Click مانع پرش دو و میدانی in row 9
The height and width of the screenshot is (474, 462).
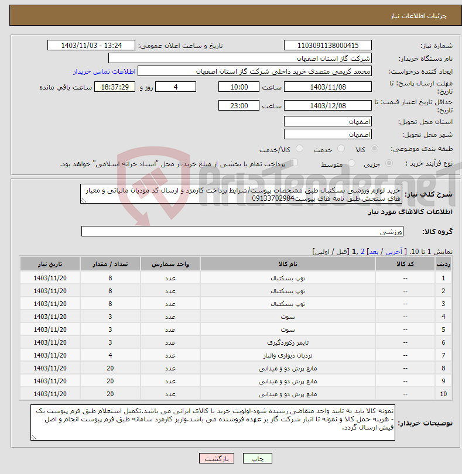point(288,381)
